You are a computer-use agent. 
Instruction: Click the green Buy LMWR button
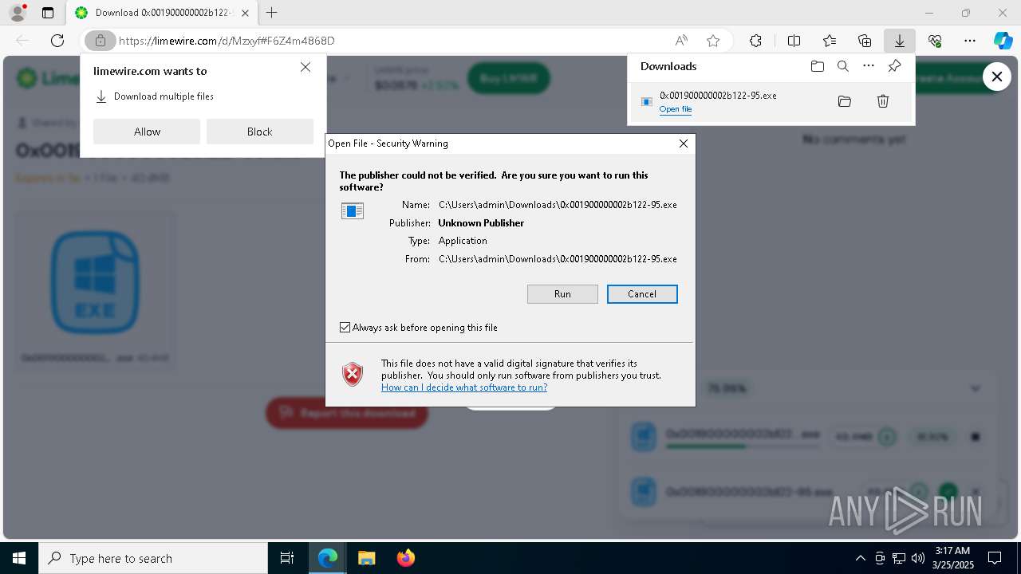coord(509,78)
